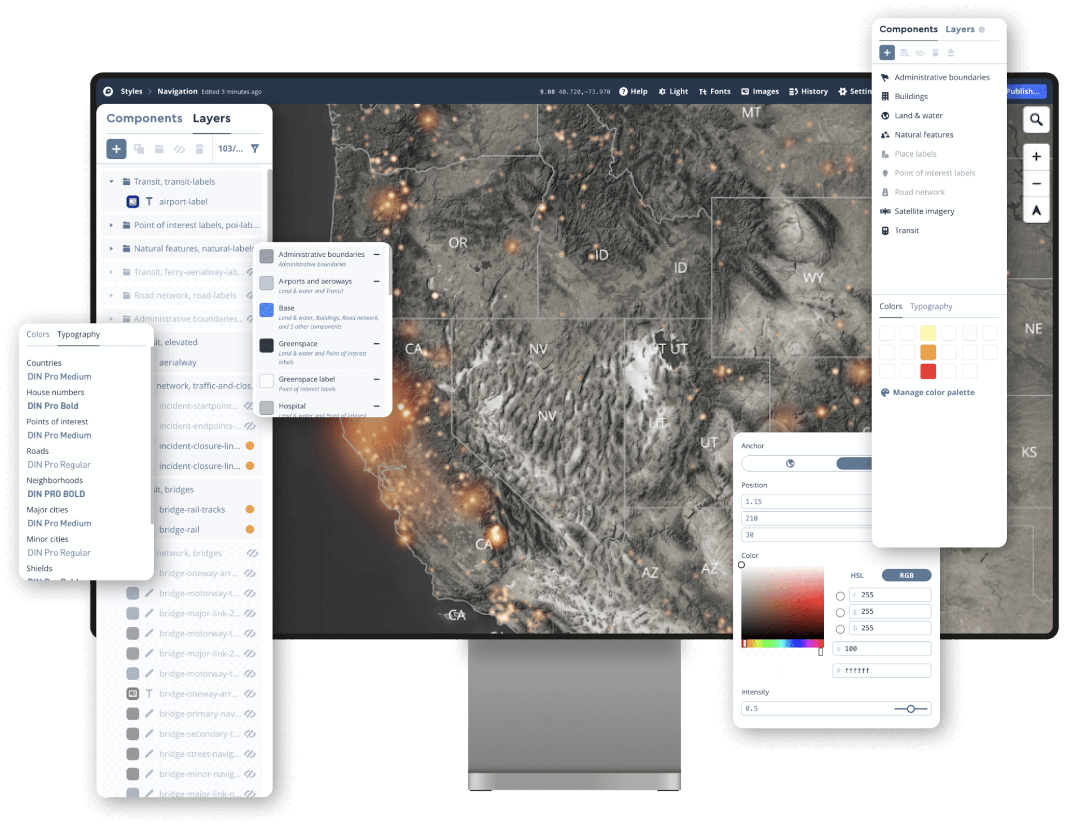1065x825 pixels.
Task: Select the Buildings component
Action: 910,96
